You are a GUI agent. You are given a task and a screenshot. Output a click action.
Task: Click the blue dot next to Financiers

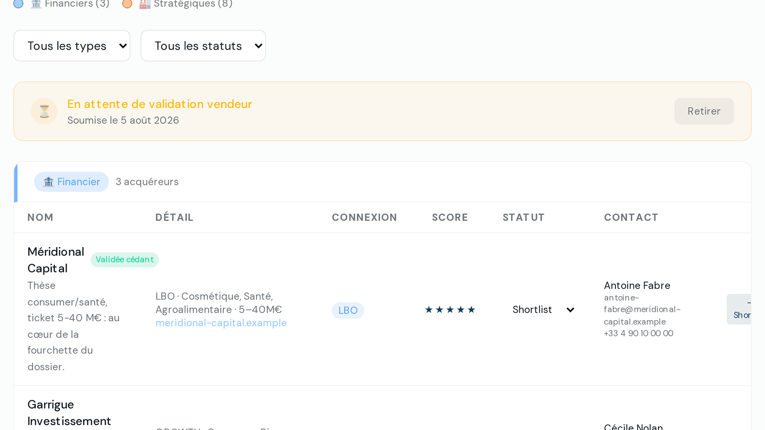click(x=18, y=4)
